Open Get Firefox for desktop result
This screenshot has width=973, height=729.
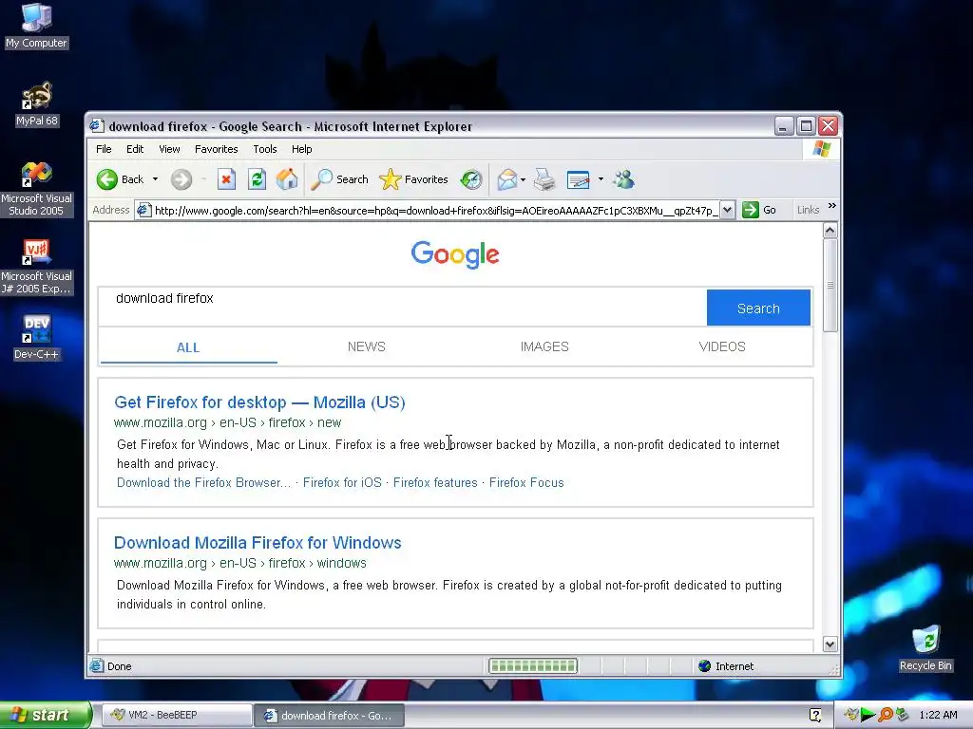pyautogui.click(x=259, y=402)
